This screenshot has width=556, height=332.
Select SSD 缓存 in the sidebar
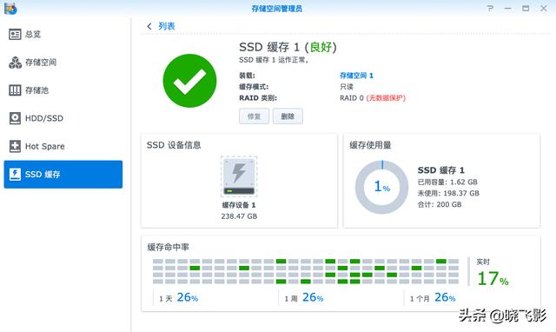point(63,174)
